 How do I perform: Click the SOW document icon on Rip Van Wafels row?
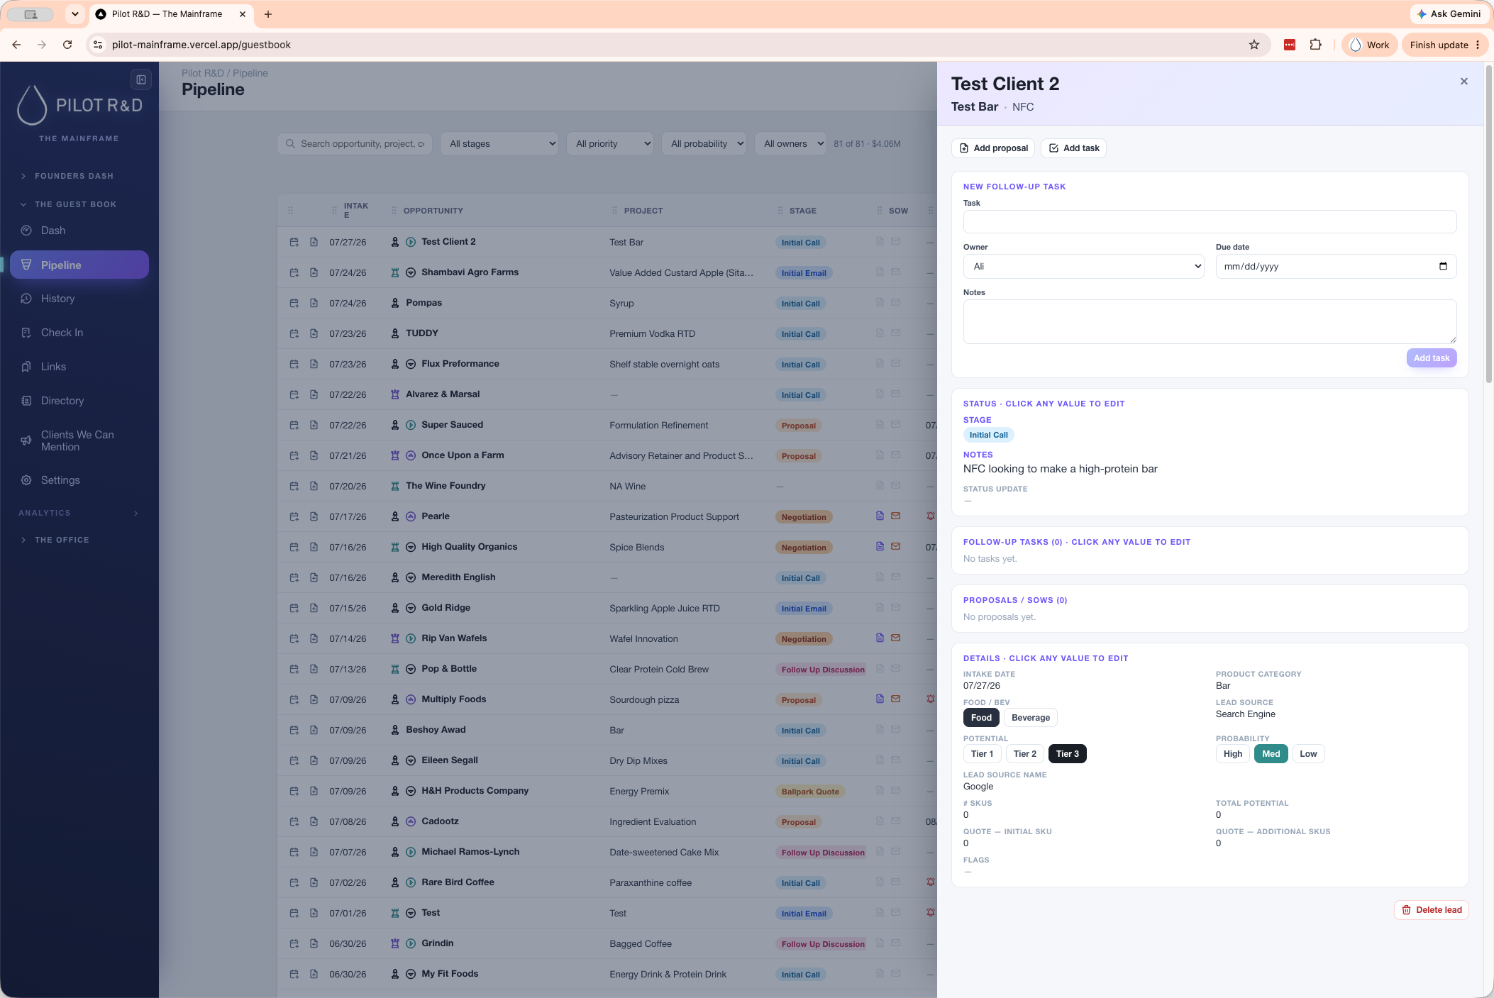coord(880,638)
